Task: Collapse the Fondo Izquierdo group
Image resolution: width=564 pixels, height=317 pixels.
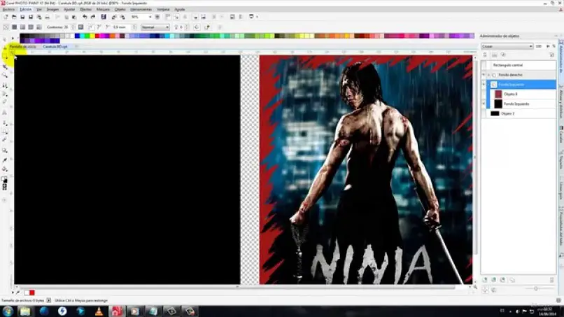Action: 489,84
